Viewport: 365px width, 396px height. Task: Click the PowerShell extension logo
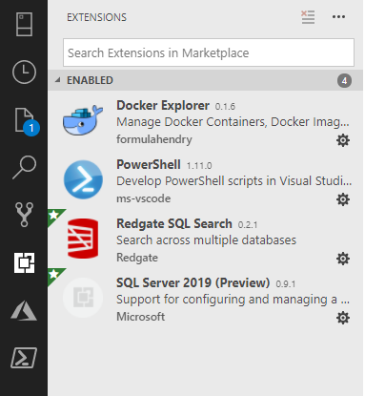pos(83,179)
